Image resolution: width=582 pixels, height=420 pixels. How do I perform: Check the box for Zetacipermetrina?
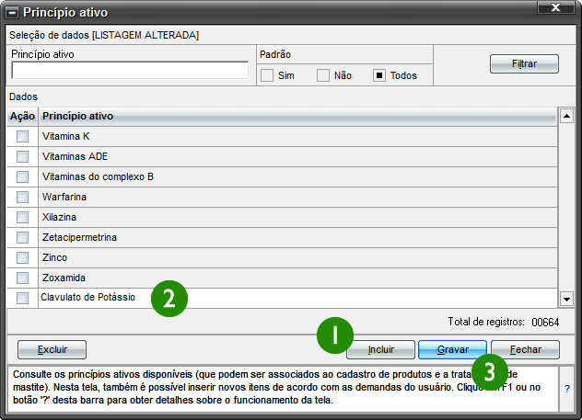[x=22, y=237]
